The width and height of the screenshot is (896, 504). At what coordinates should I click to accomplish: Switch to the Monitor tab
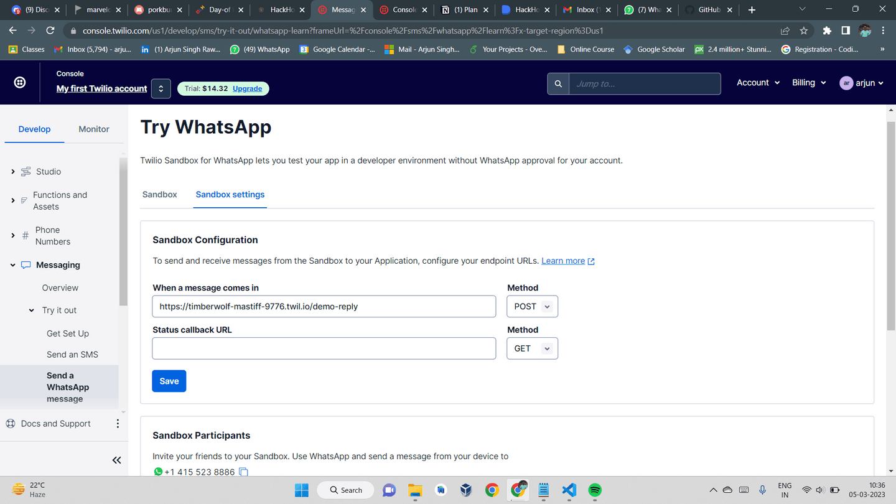[94, 129]
